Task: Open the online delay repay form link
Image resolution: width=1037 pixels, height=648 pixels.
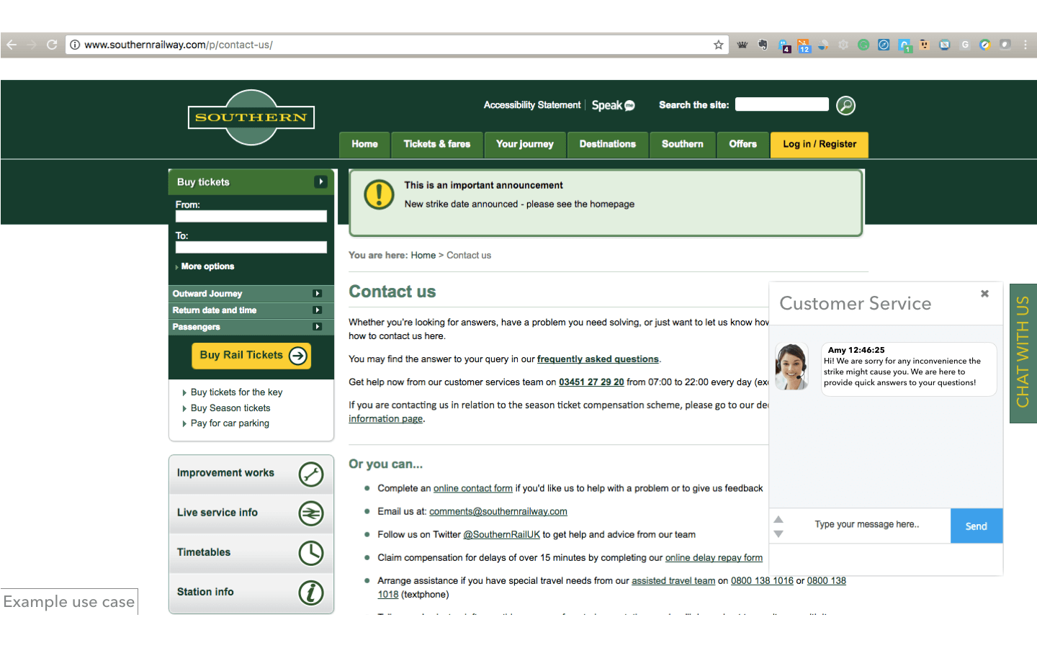Action: pos(714,557)
